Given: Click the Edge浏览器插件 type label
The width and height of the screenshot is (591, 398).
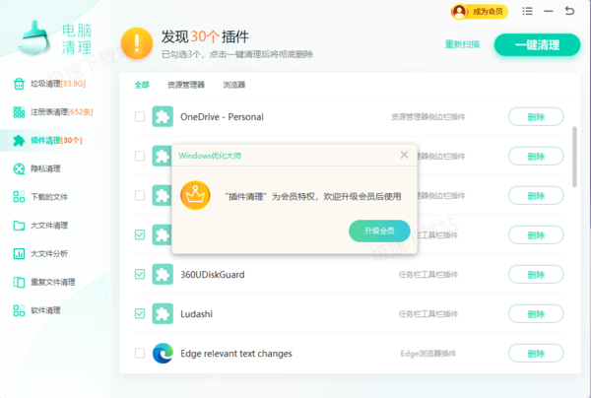Looking at the screenshot, I should 428,354.
